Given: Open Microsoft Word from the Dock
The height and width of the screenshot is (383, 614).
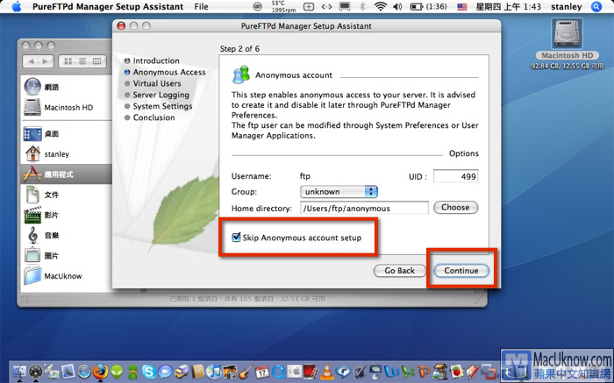Looking at the screenshot, I should pyautogui.click(x=392, y=372).
